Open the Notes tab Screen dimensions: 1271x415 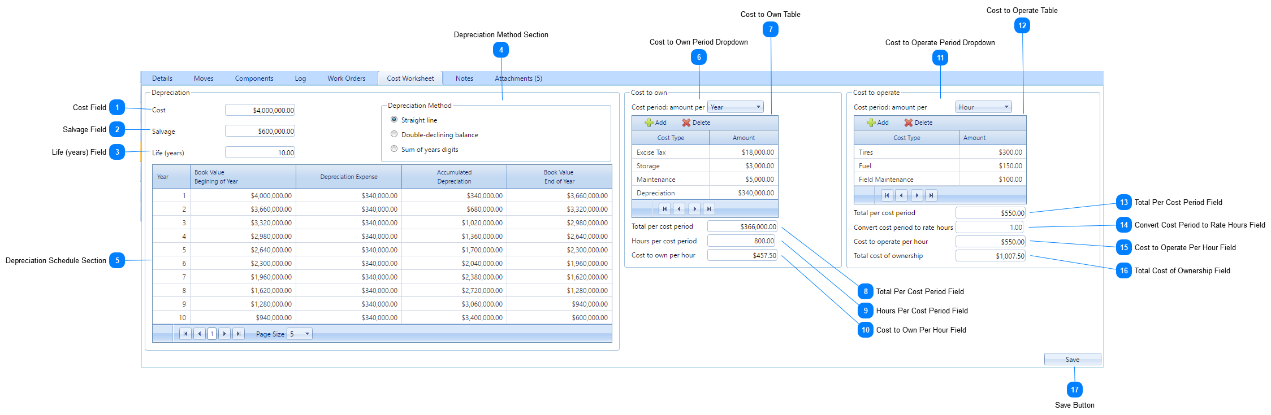pos(464,78)
